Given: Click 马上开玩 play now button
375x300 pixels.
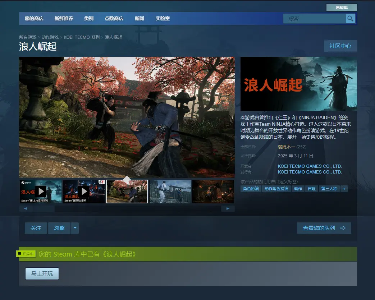Looking at the screenshot, I should [42, 273].
